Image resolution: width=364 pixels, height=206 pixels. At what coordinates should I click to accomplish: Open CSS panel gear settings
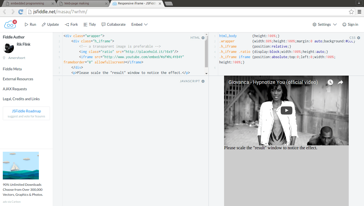[358, 38]
